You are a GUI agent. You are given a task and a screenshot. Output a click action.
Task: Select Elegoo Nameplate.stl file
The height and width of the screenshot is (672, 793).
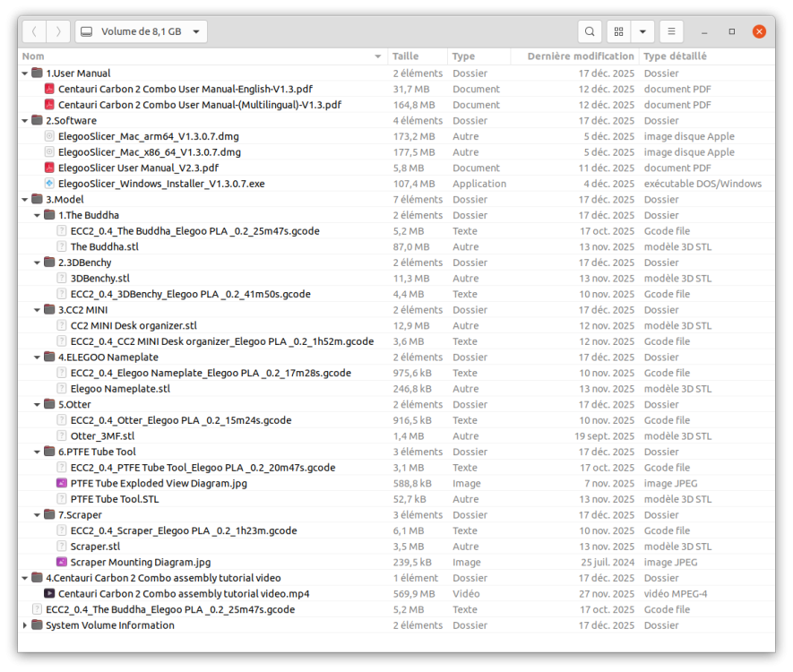pos(120,388)
